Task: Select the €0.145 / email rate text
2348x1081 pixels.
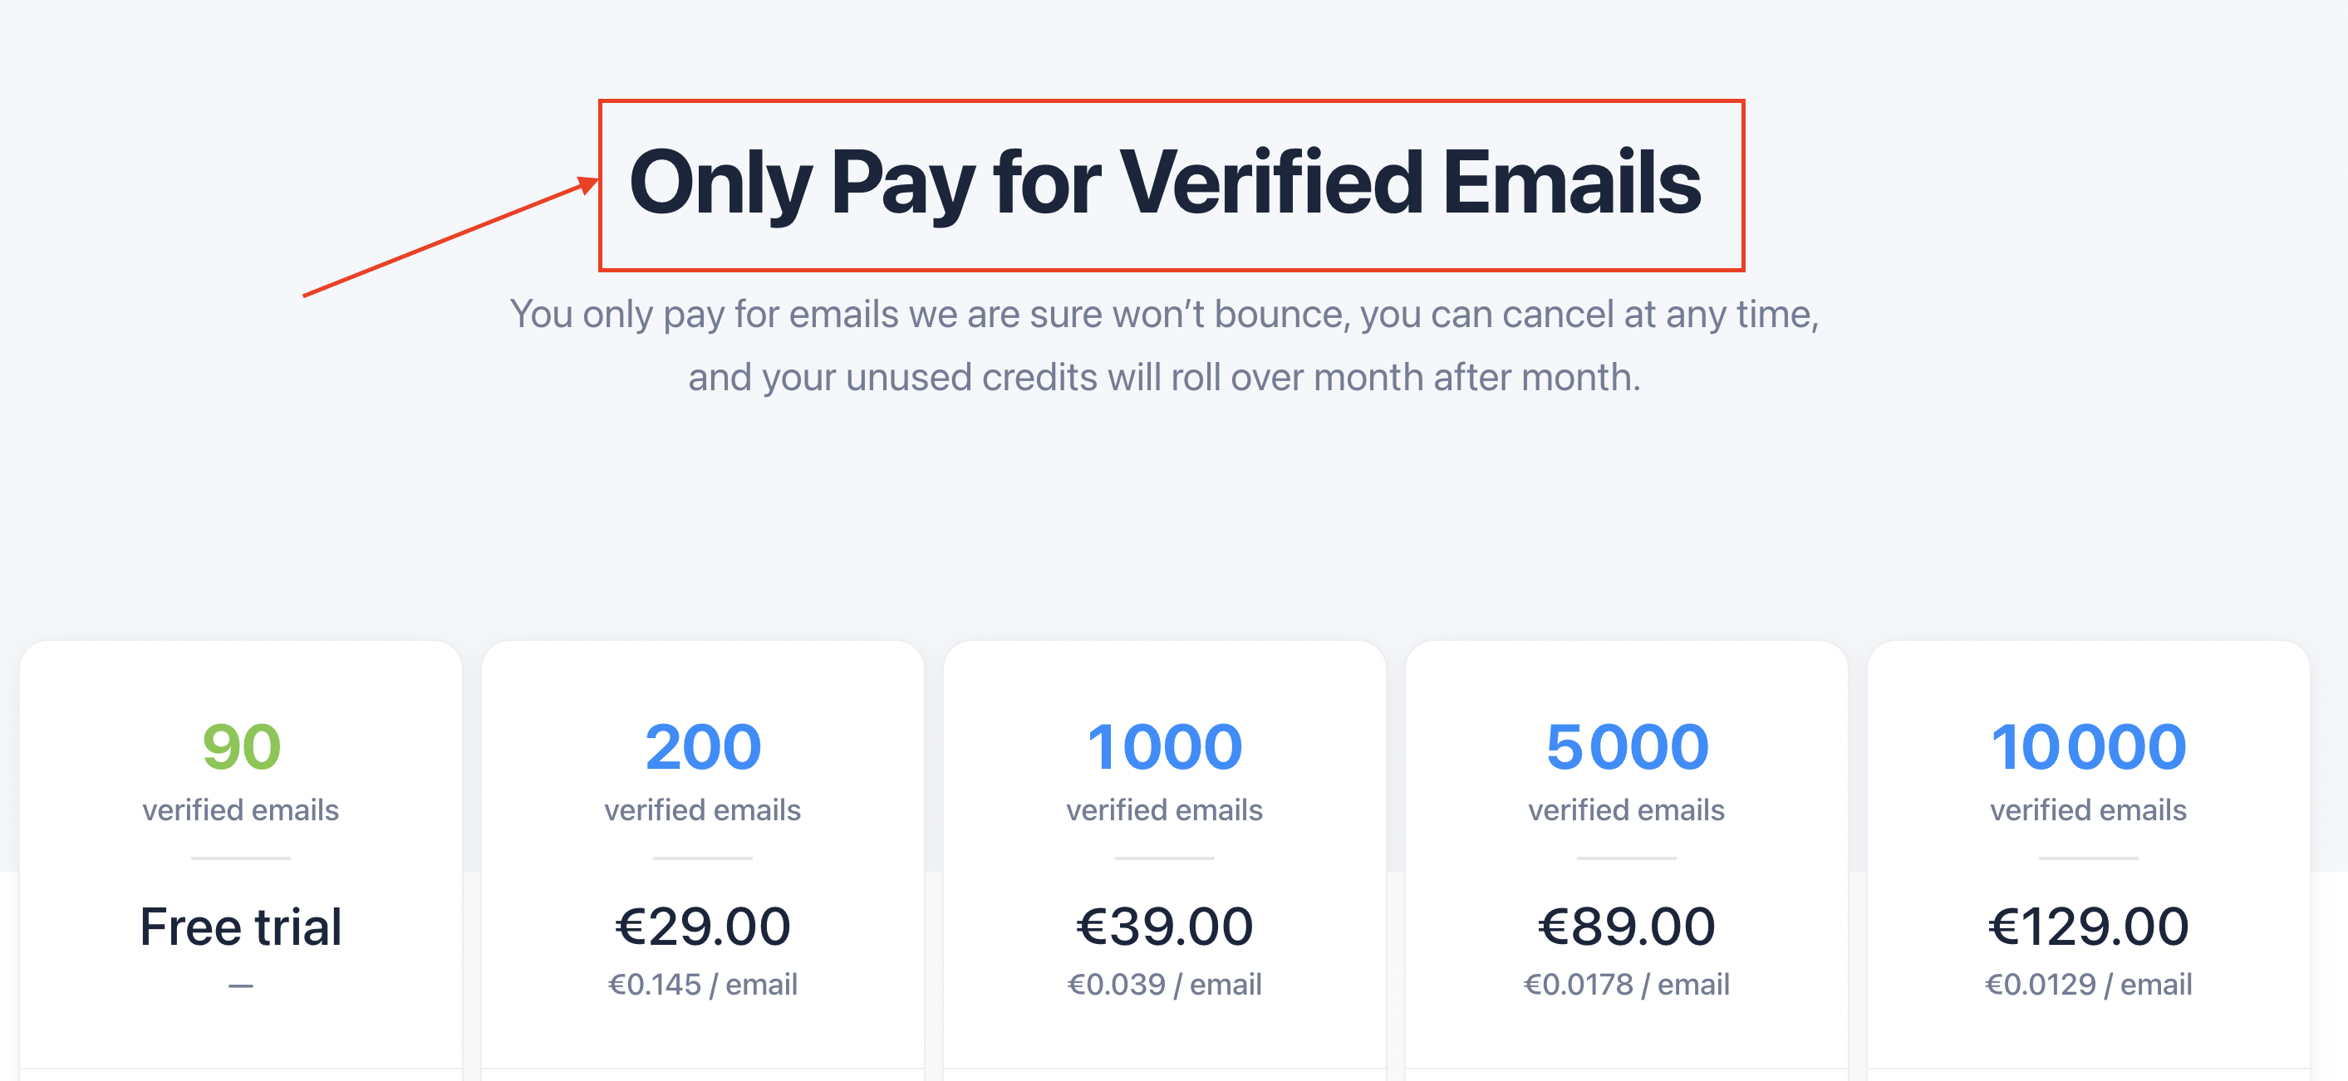Action: [x=703, y=985]
